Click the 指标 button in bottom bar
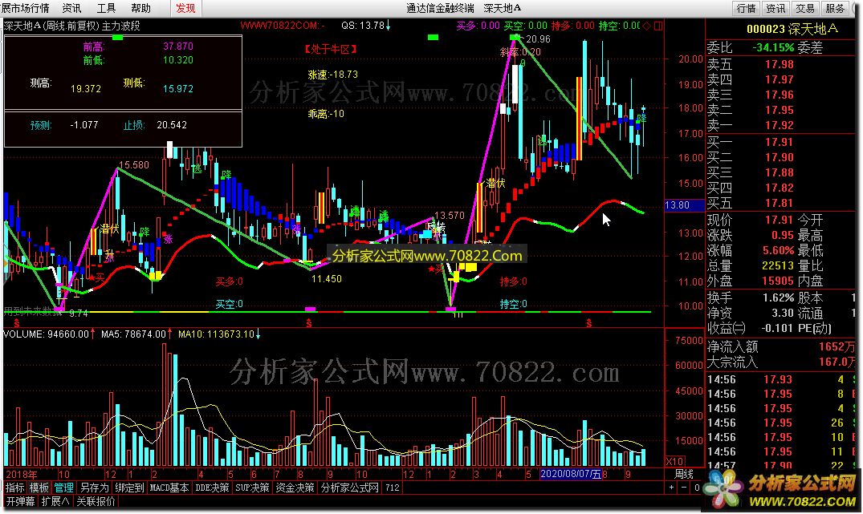The image size is (863, 514). coord(15,488)
